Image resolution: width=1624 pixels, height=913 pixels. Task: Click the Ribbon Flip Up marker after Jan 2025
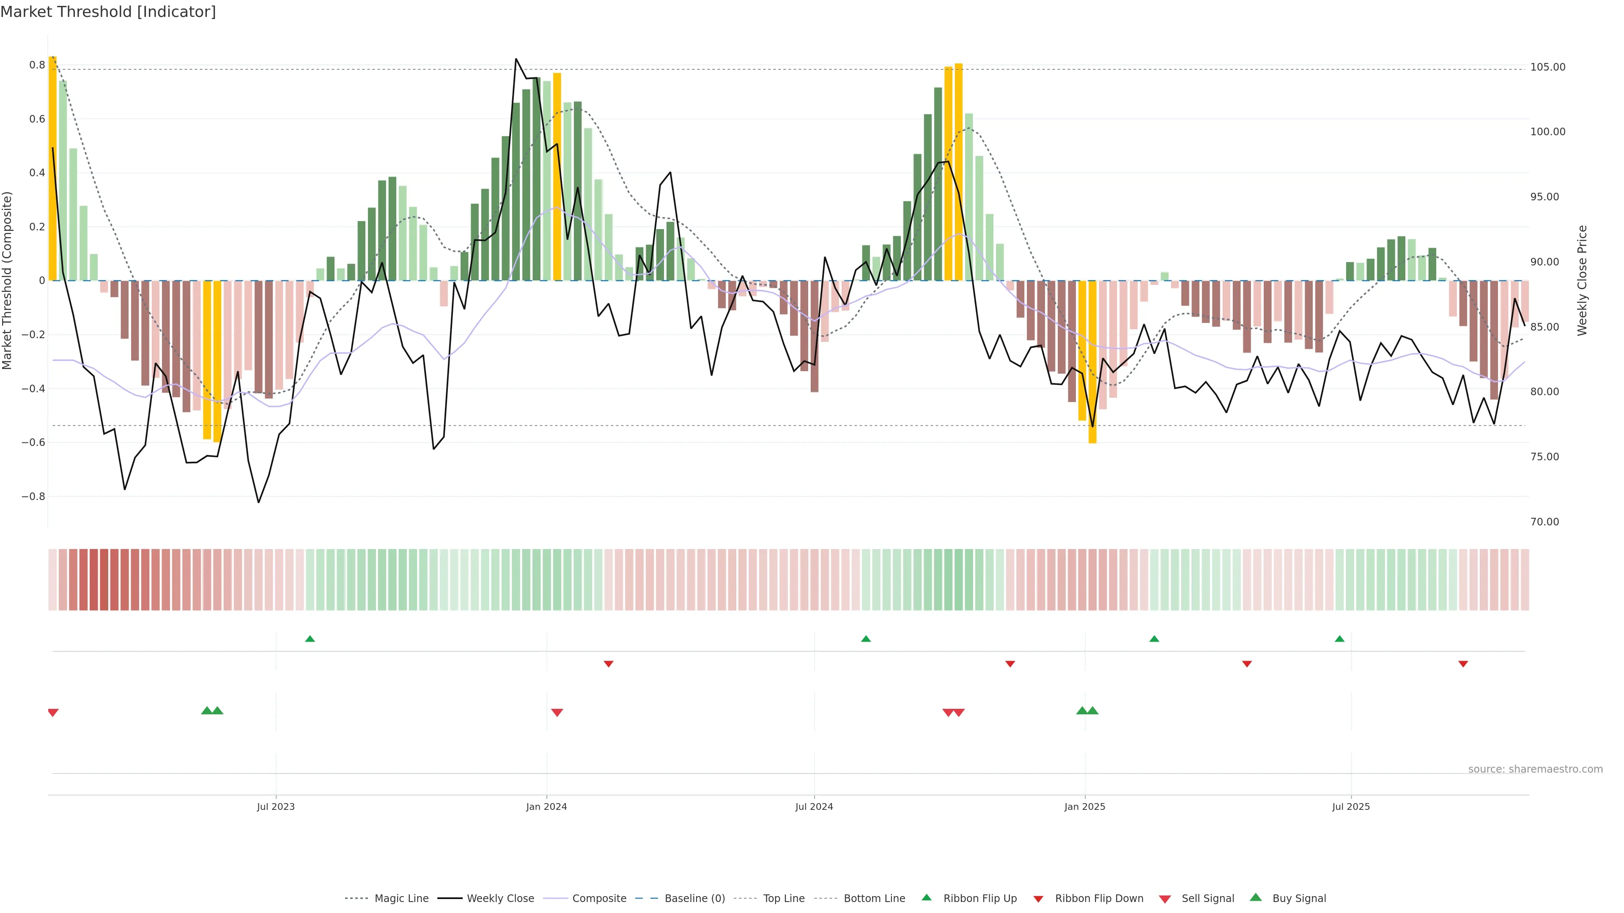pyautogui.click(x=1154, y=639)
